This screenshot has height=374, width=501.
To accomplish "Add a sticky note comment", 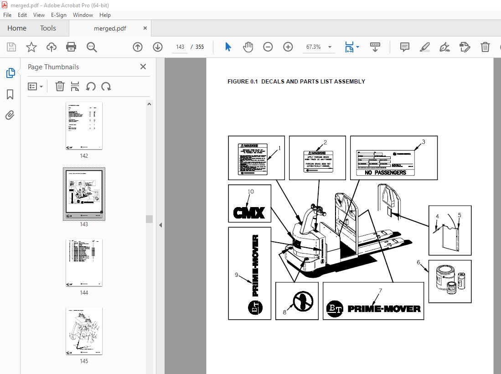I will (404, 47).
